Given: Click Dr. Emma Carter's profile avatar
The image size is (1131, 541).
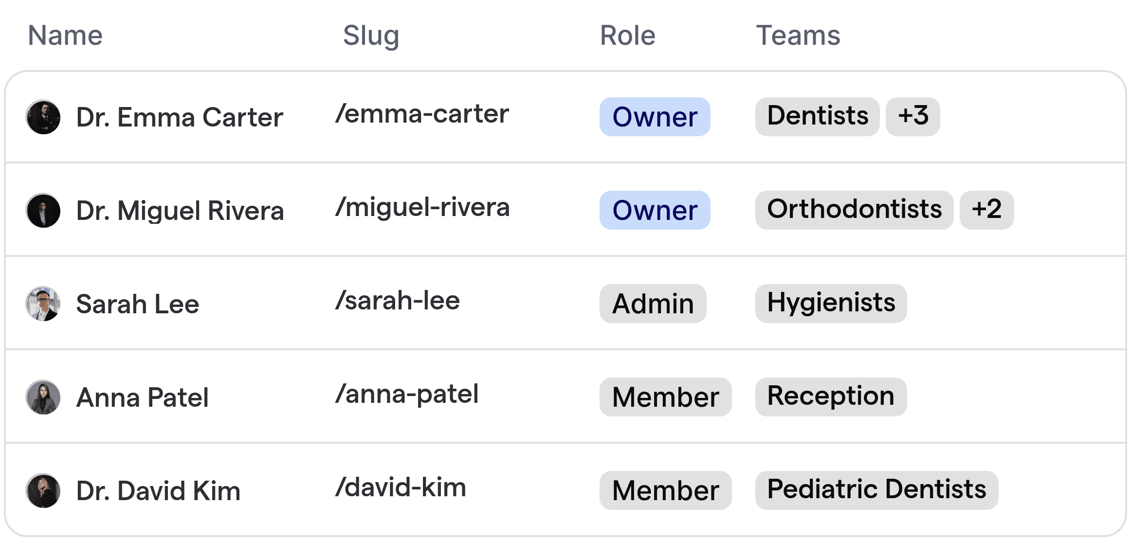Looking at the screenshot, I should tap(43, 117).
